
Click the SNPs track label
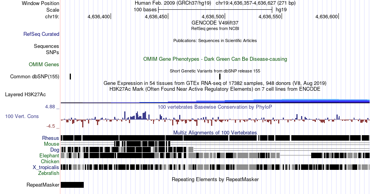[53, 52]
